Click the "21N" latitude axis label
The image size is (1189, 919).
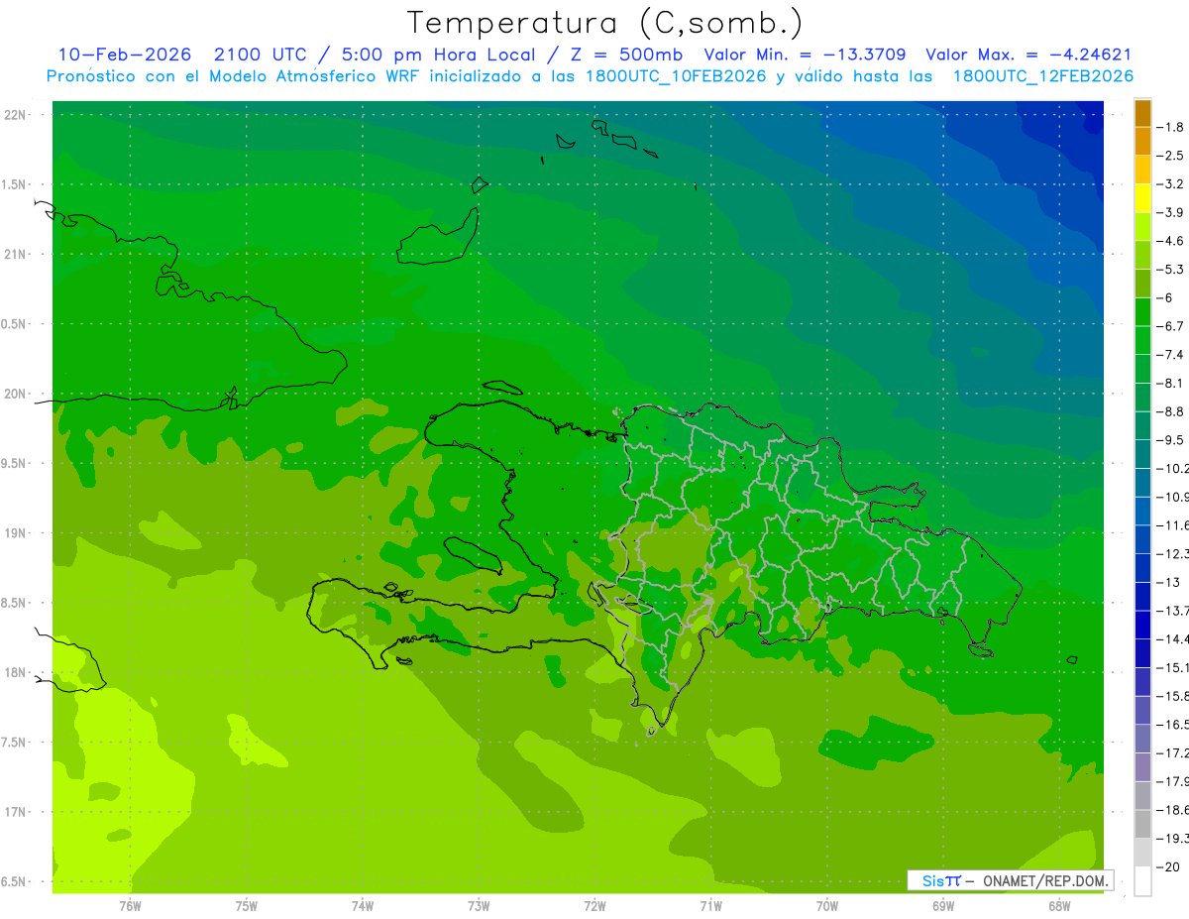tap(16, 254)
